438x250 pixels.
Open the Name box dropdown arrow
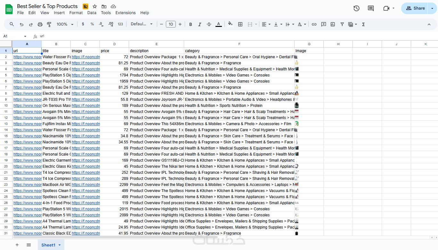pyautogui.click(x=25, y=36)
